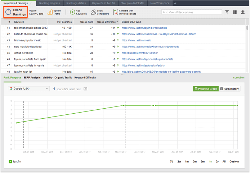The width and height of the screenshot is (250, 173).
Task: Set graph range to 3y
Action: 217,161
